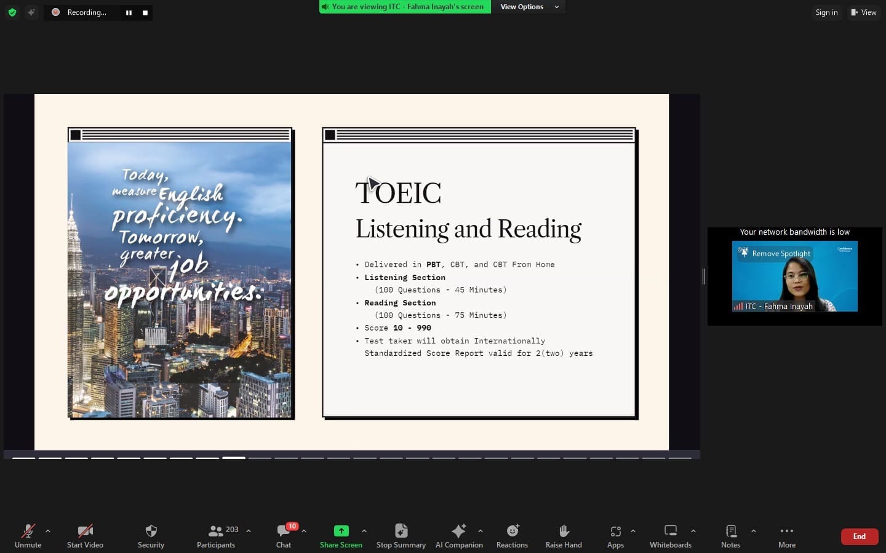Expand chat options arrow beside Chat
The image size is (886, 553).
tap(304, 531)
